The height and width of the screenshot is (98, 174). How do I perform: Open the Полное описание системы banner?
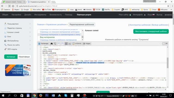click(18, 70)
